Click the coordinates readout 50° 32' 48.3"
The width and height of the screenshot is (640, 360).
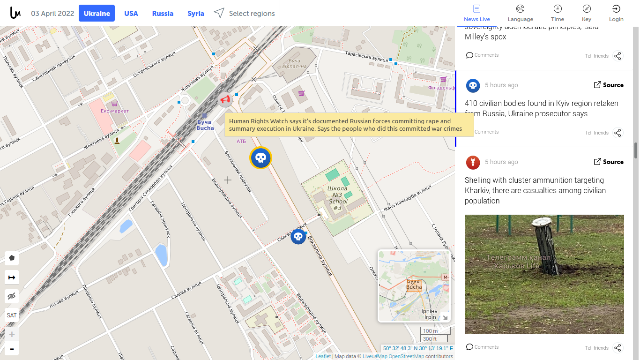click(418, 348)
